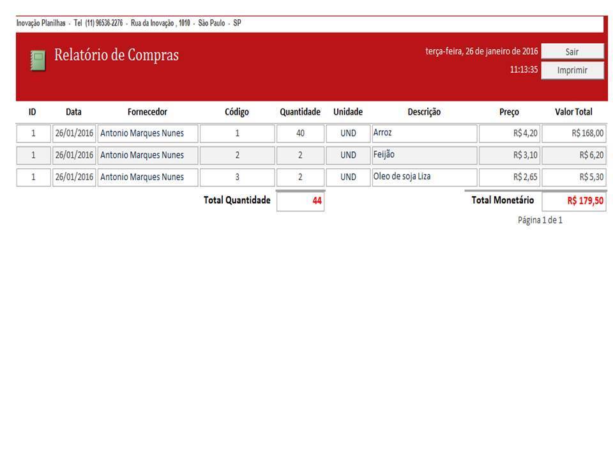This screenshot has width=613, height=460.
Task: Select supplier cell in the Feijão row
Action: coord(148,155)
